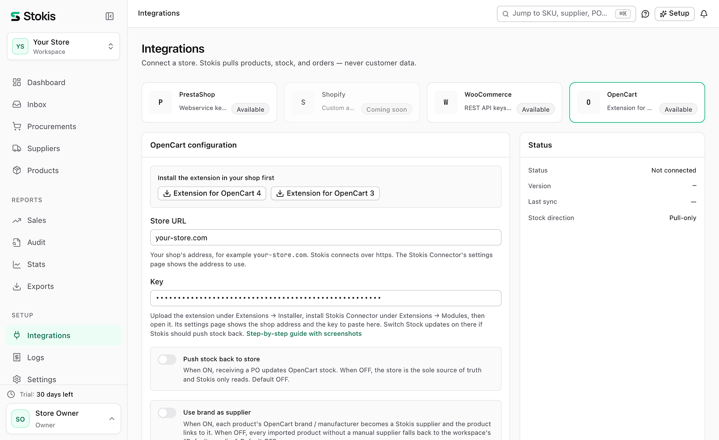This screenshot has width=719, height=440.
Task: Click the Products box icon
Action: (17, 170)
